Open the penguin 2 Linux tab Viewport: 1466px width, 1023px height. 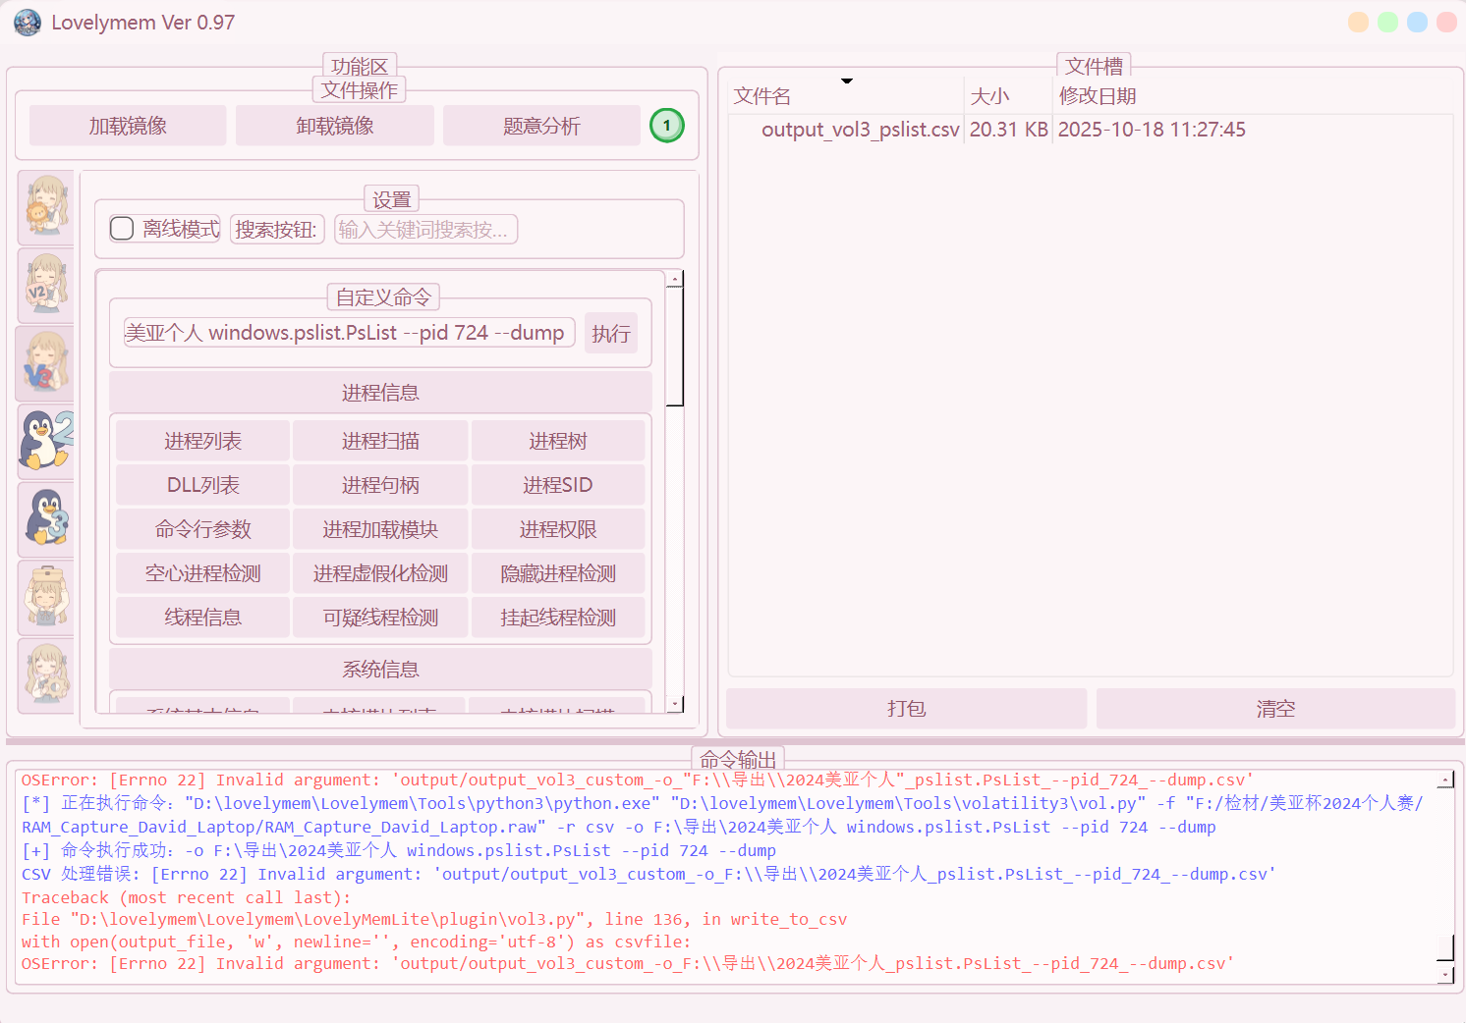coord(45,441)
